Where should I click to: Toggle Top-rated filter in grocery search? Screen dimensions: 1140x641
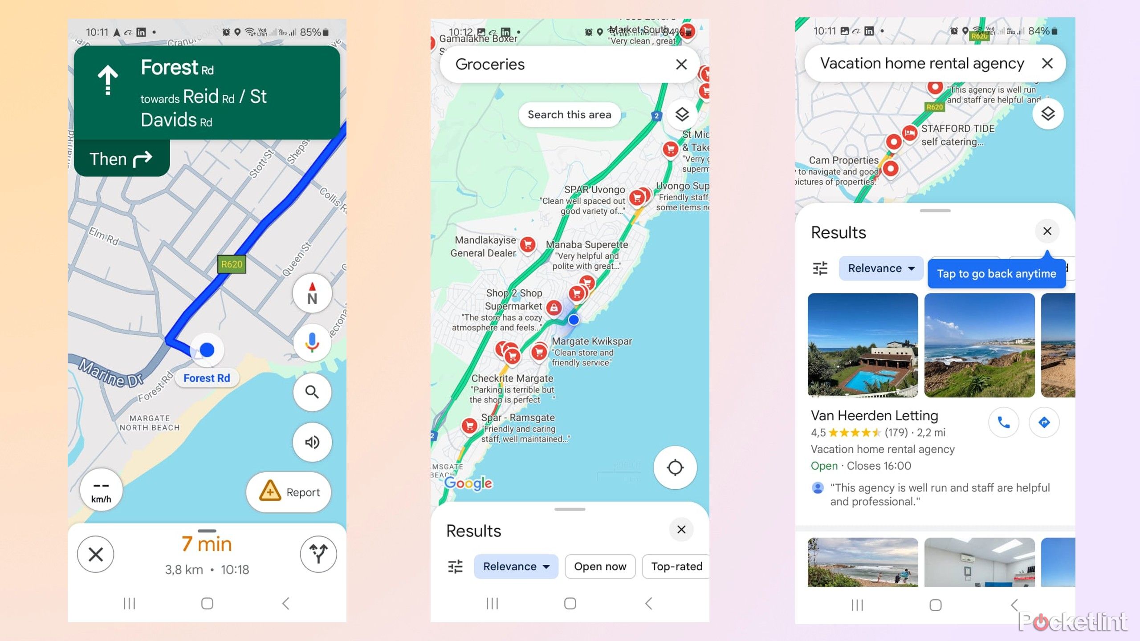tap(676, 566)
